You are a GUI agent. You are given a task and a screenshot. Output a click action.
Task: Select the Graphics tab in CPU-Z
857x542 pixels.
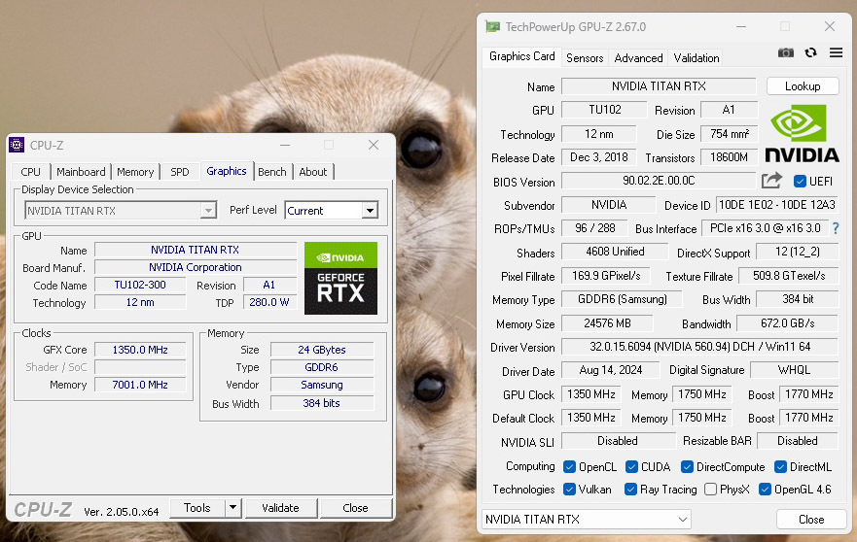227,171
